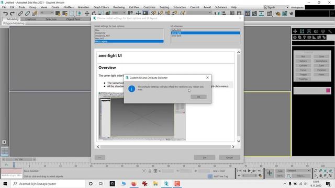Image resolution: width=335 pixels, height=188 pixels.
Task: Select DefaultUI in UI schemes list
Action: [176, 30]
